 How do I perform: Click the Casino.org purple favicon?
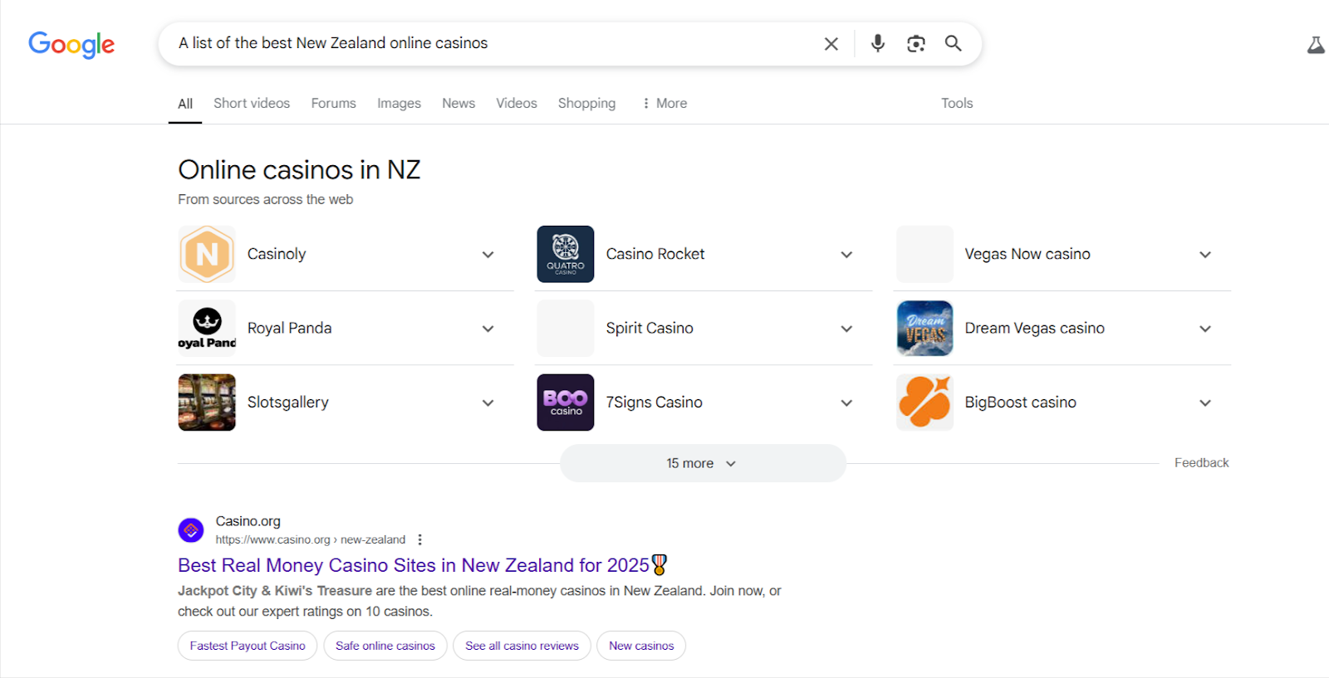[x=191, y=529]
